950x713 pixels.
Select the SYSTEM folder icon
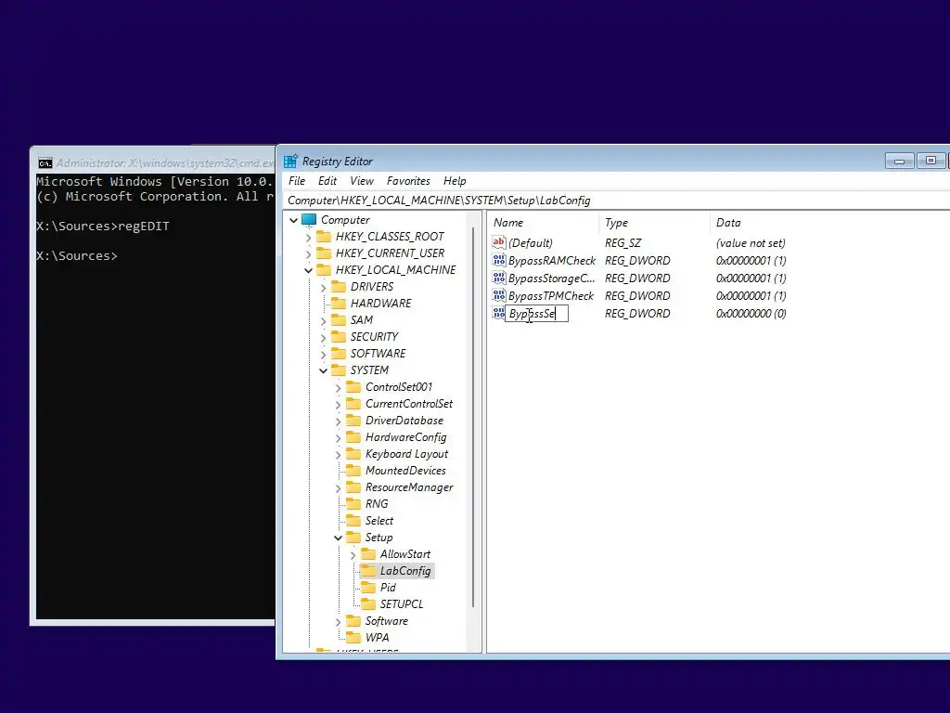coord(339,369)
